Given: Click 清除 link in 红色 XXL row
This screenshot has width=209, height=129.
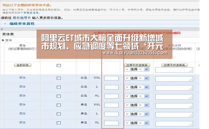Looking at the screenshot, I should pyautogui.click(x=22, y=78).
